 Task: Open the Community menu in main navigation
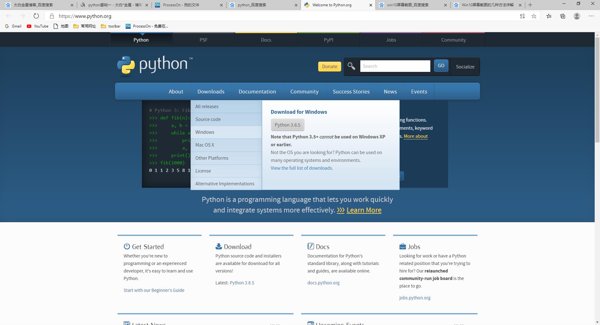(304, 92)
